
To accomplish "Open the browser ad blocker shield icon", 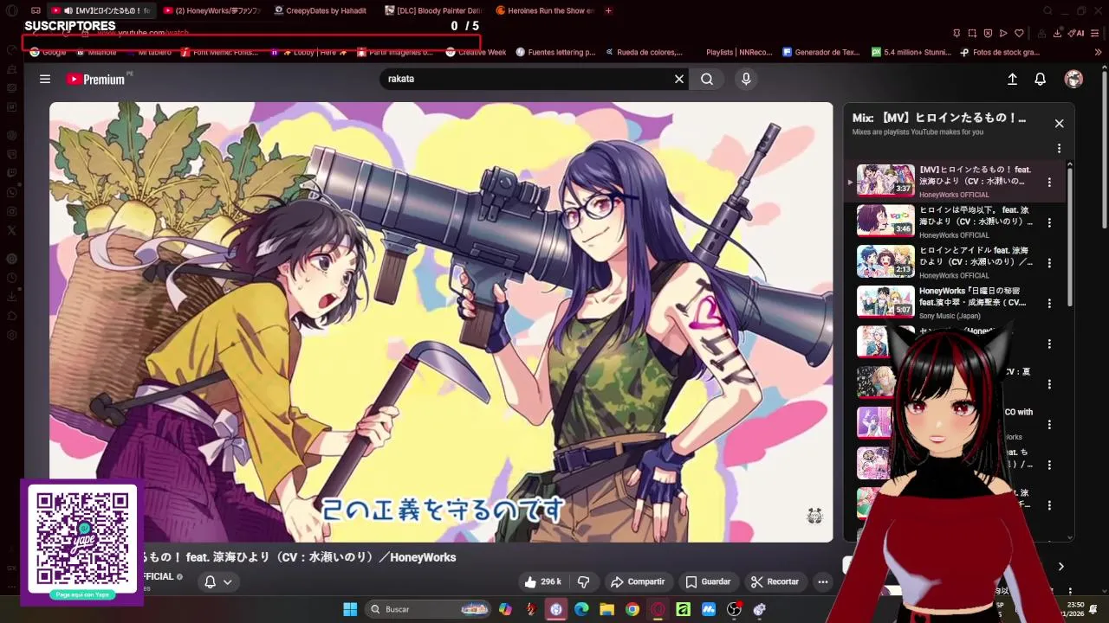I will [988, 33].
